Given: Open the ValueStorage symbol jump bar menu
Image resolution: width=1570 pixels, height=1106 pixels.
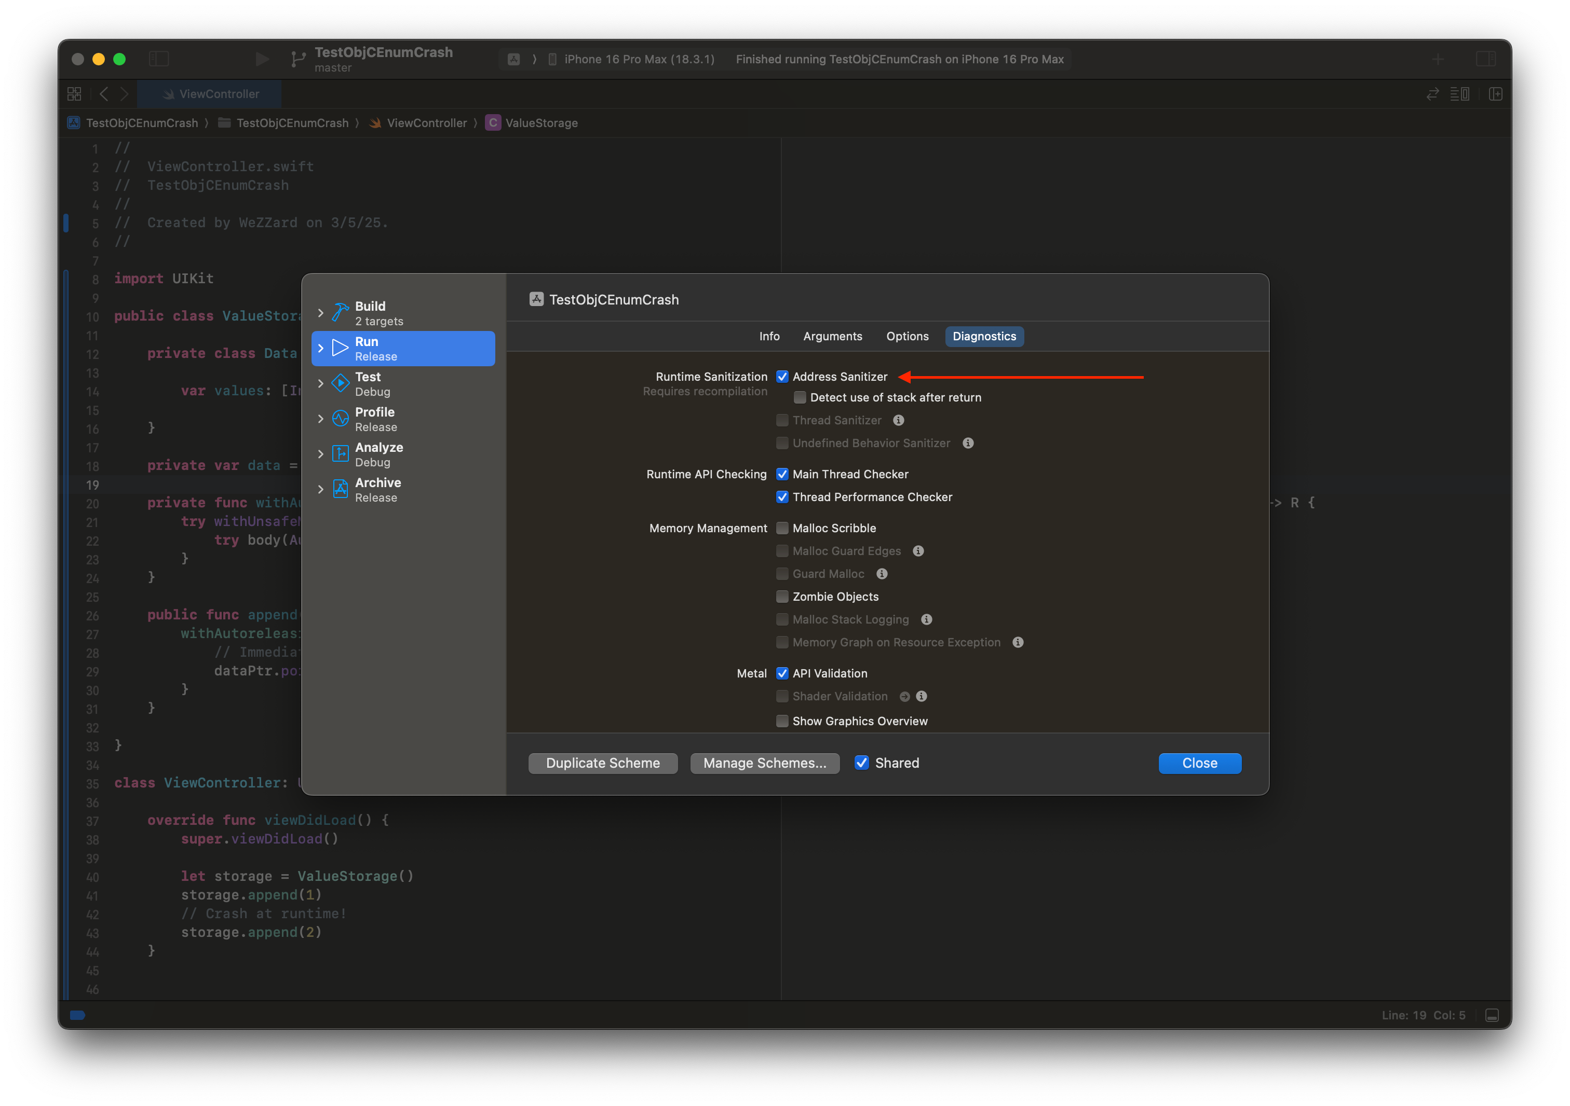Looking at the screenshot, I should pyautogui.click(x=532, y=123).
